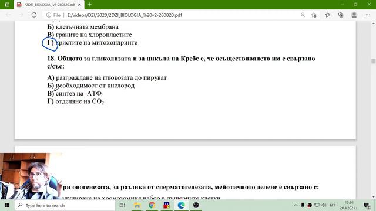Click question 18 heading text
This screenshot has width=376, height=211.
coord(181,62)
